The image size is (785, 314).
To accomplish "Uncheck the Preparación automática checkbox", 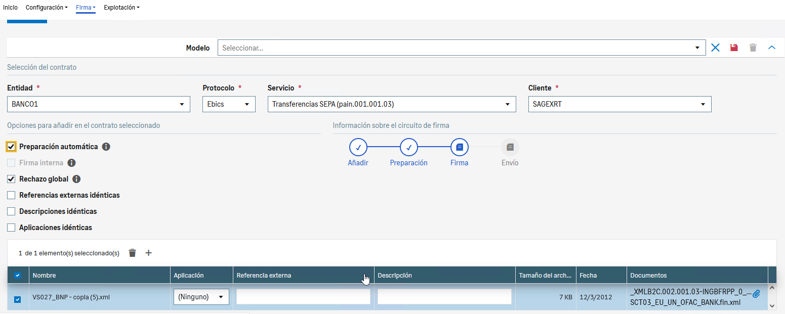I will [11, 147].
